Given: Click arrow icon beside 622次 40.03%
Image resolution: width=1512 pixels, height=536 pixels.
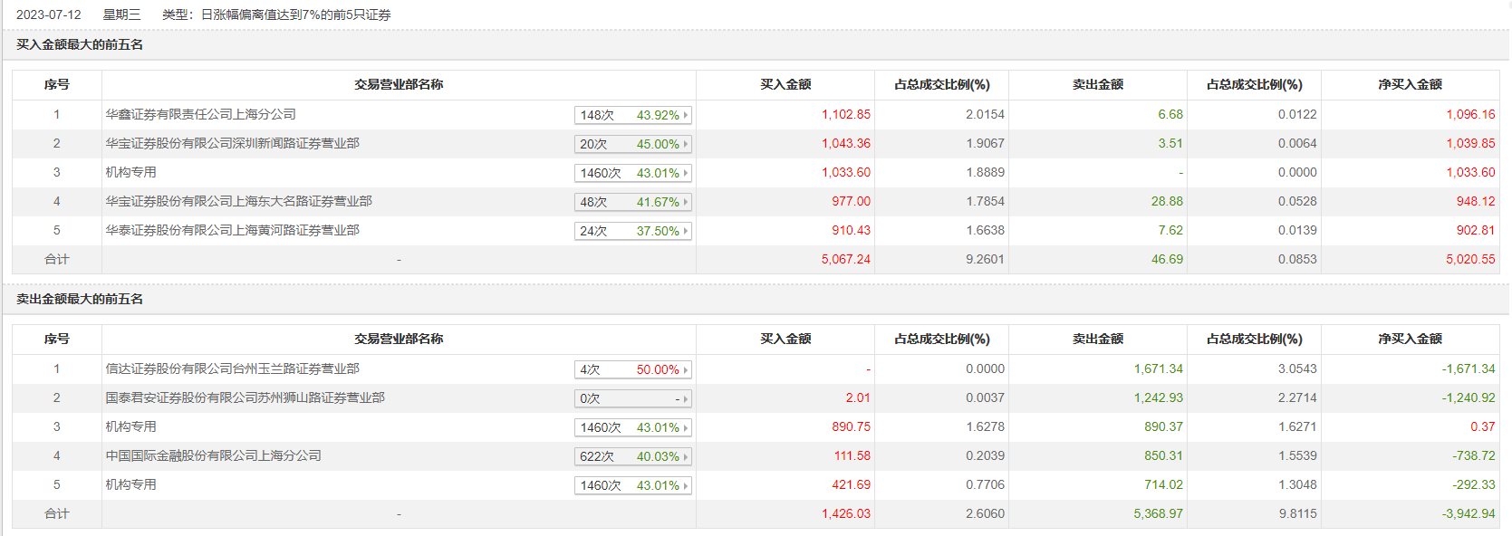Looking at the screenshot, I should coord(686,456).
